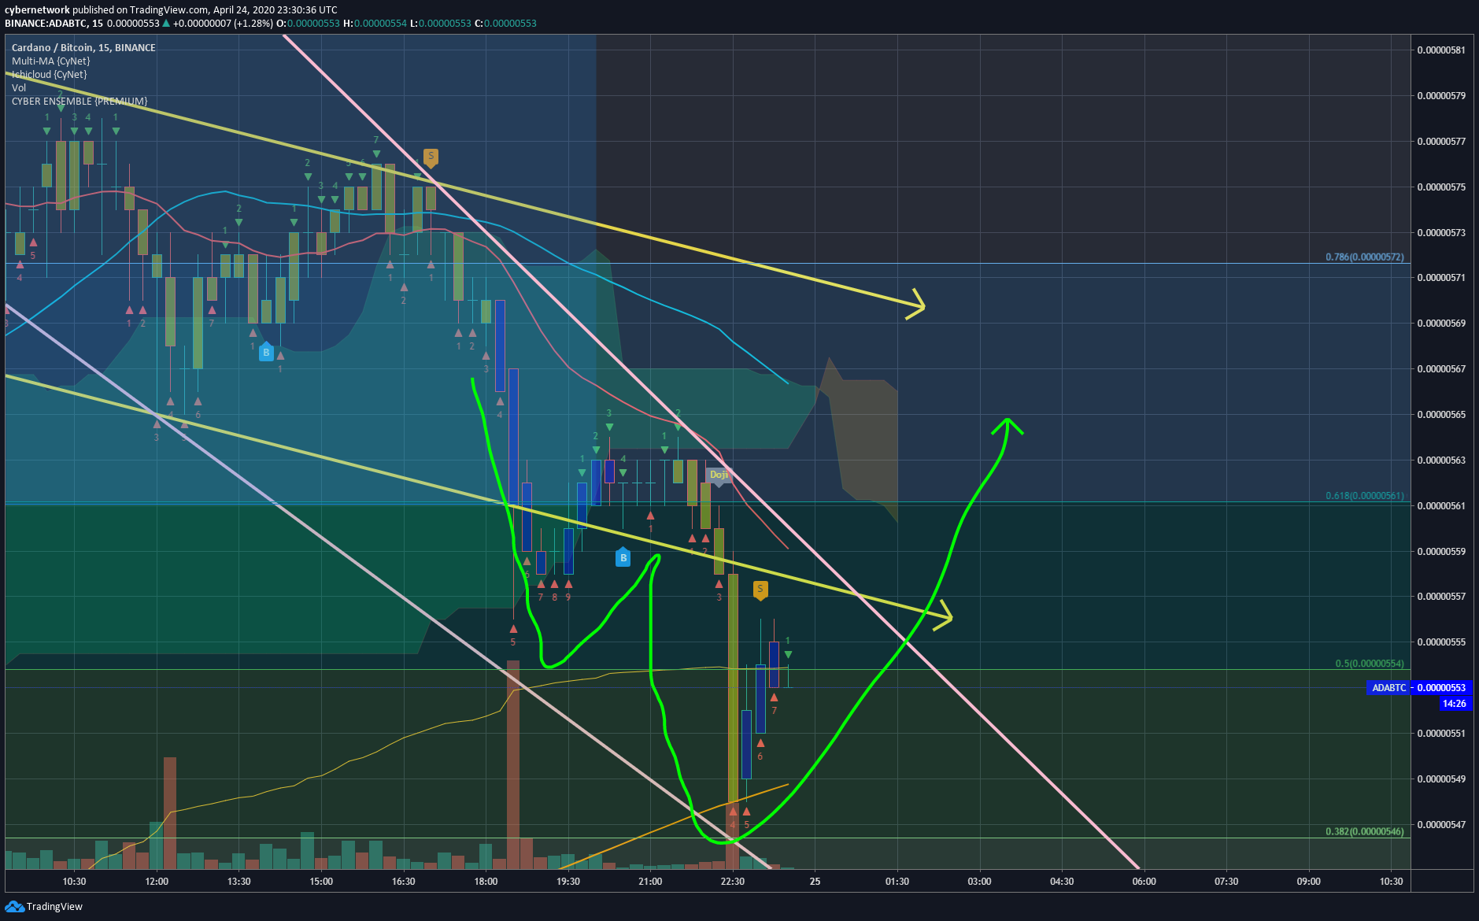Click the 21:00 time axis label

[x=650, y=882]
